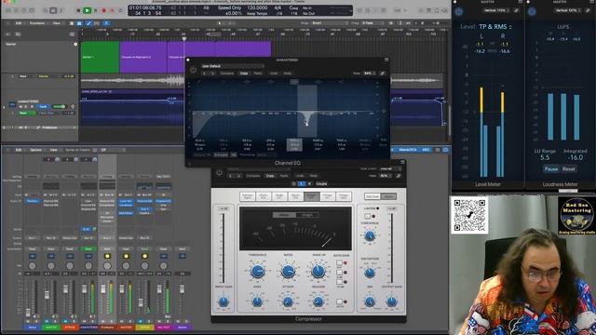Adjust the compressor Threshold knob
This screenshot has width=596, height=335.
point(257,271)
